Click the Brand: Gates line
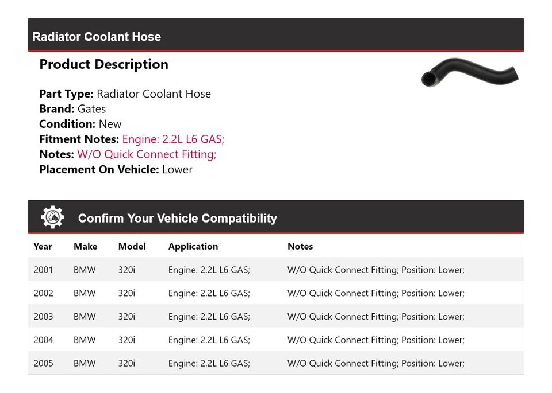Image resolution: width=552 pixels, height=393 pixels. pyautogui.click(x=72, y=109)
